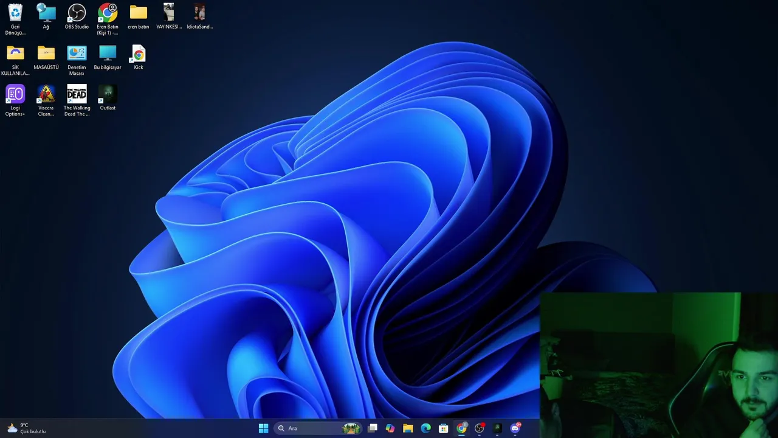Viewport: 778px width, 438px height.
Task: Open Microsoft Edge from the taskbar
Action: coord(426,428)
